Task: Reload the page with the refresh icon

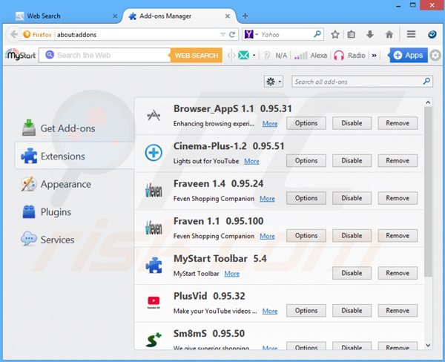Action: click(x=232, y=35)
